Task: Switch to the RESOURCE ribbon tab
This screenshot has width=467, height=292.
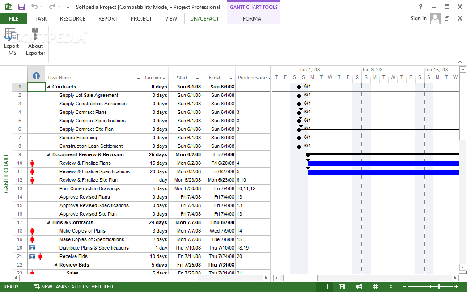Action: coord(72,18)
